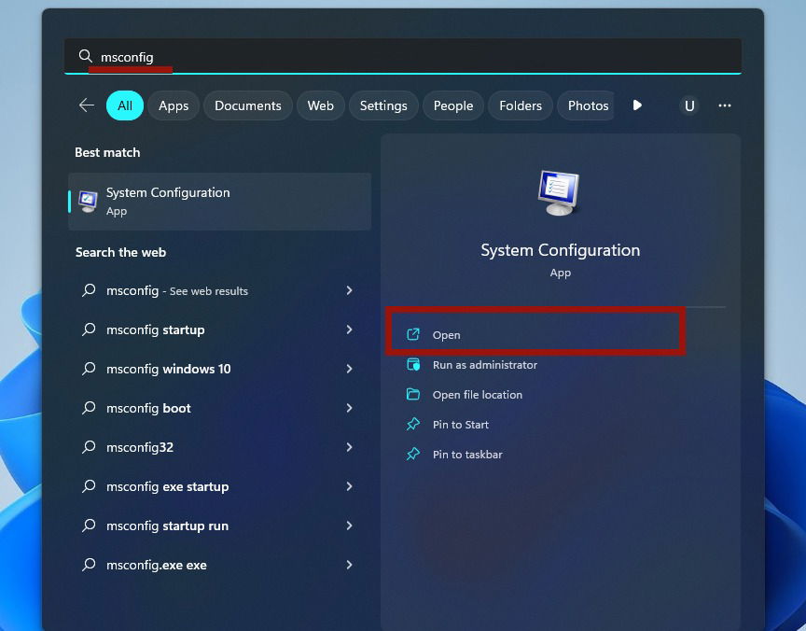Click the 'msconfig startup' web suggestion text
Viewport: 806px width, 631px height.
point(155,330)
